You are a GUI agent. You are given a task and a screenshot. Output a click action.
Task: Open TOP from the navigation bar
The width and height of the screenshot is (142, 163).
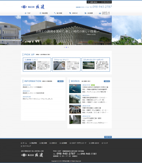coord(27,13)
